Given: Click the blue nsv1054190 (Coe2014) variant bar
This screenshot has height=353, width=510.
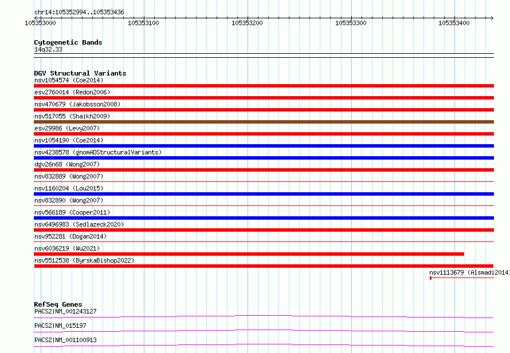Looking at the screenshot, I should pyautogui.click(x=264, y=146).
